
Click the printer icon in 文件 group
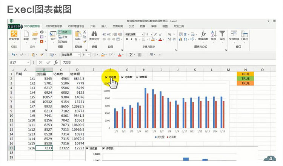42,32
